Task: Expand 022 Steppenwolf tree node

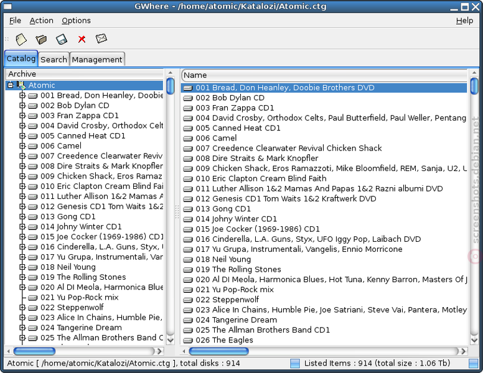Action: 22,307
